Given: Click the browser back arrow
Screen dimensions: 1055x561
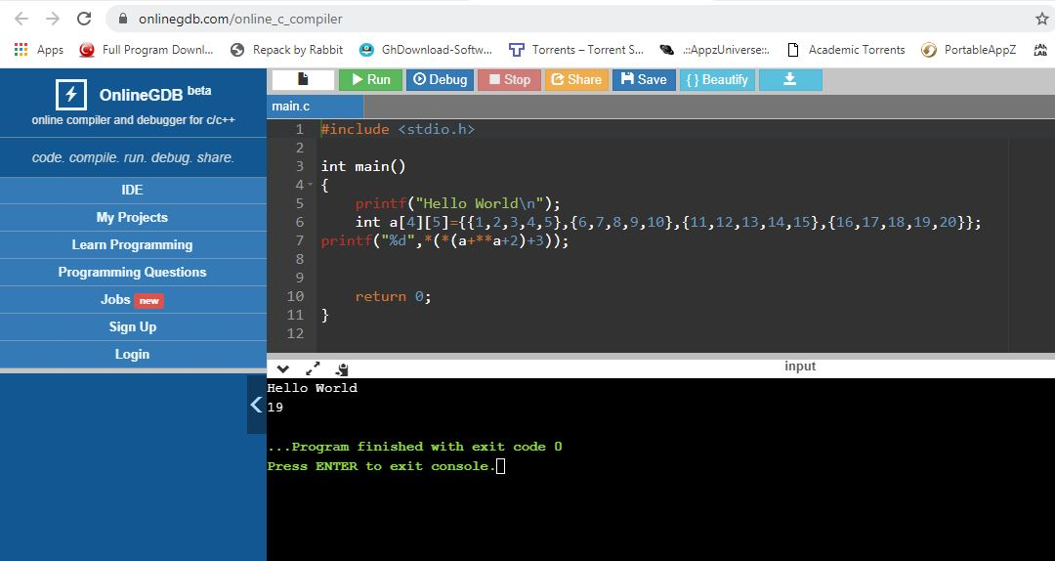Looking at the screenshot, I should 21,19.
